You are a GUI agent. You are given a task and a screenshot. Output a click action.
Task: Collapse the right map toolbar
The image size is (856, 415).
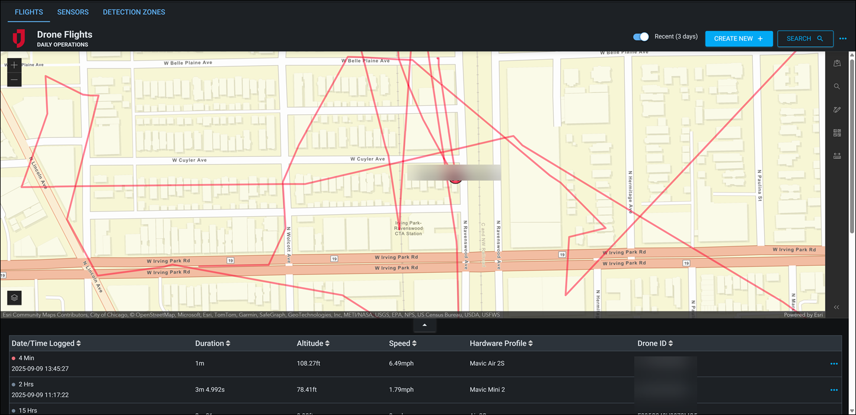(x=836, y=307)
